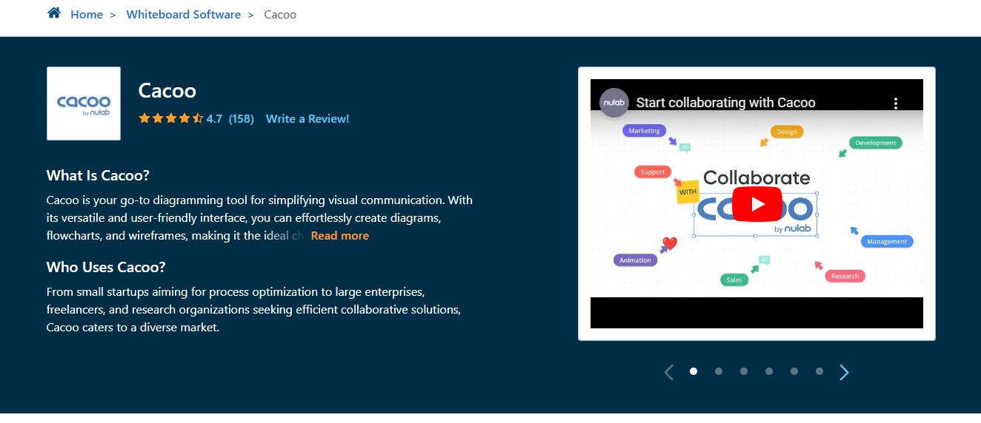
Task: Select the third carousel dot
Action: pos(744,371)
